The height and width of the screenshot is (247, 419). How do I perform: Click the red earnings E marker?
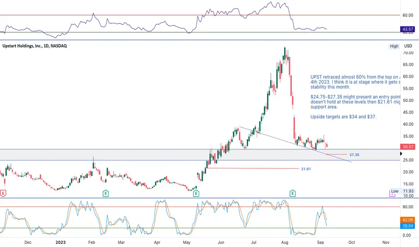tap(3, 193)
